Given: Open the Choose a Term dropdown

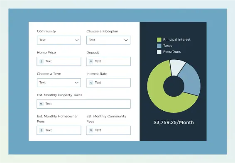Looking at the screenshot, I should pos(59,83).
